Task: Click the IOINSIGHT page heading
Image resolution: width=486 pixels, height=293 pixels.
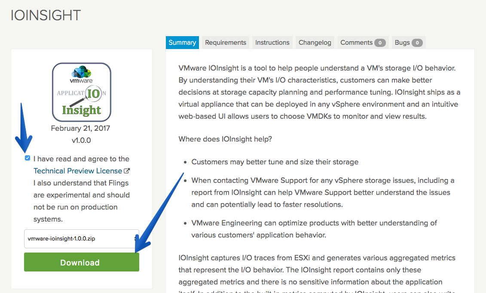Action: (46, 15)
